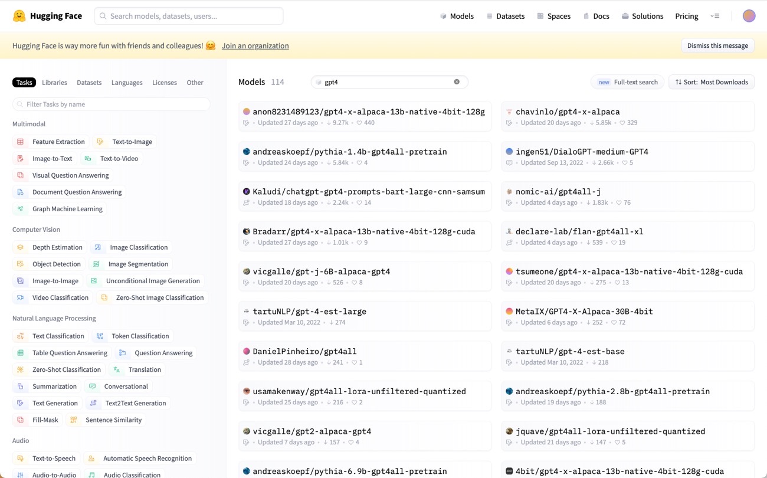Click the Summarization task icon
Screen dimensions: 767x478
coord(21,387)
